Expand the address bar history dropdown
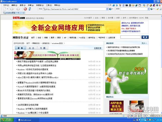 (107, 9)
